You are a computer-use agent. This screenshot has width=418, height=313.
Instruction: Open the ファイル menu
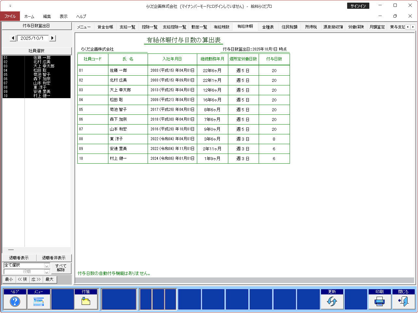click(10, 16)
